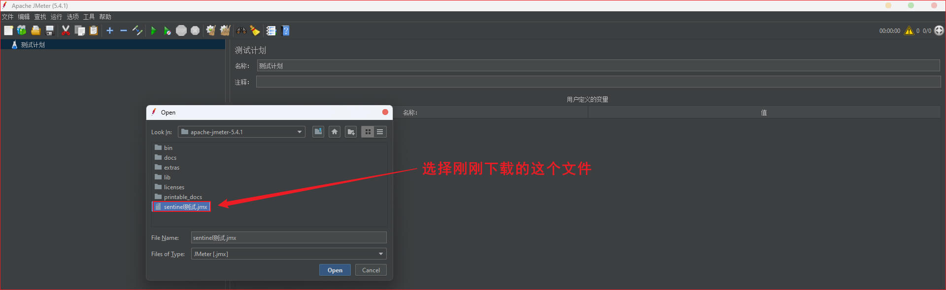Open the Function Helper list icon
Image resolution: width=946 pixels, height=290 pixels.
click(271, 30)
